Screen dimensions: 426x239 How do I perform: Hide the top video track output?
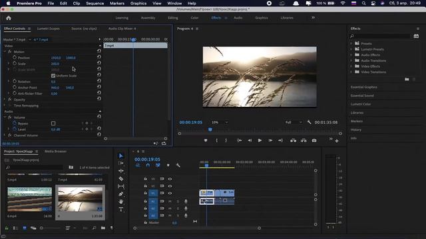pos(170,179)
